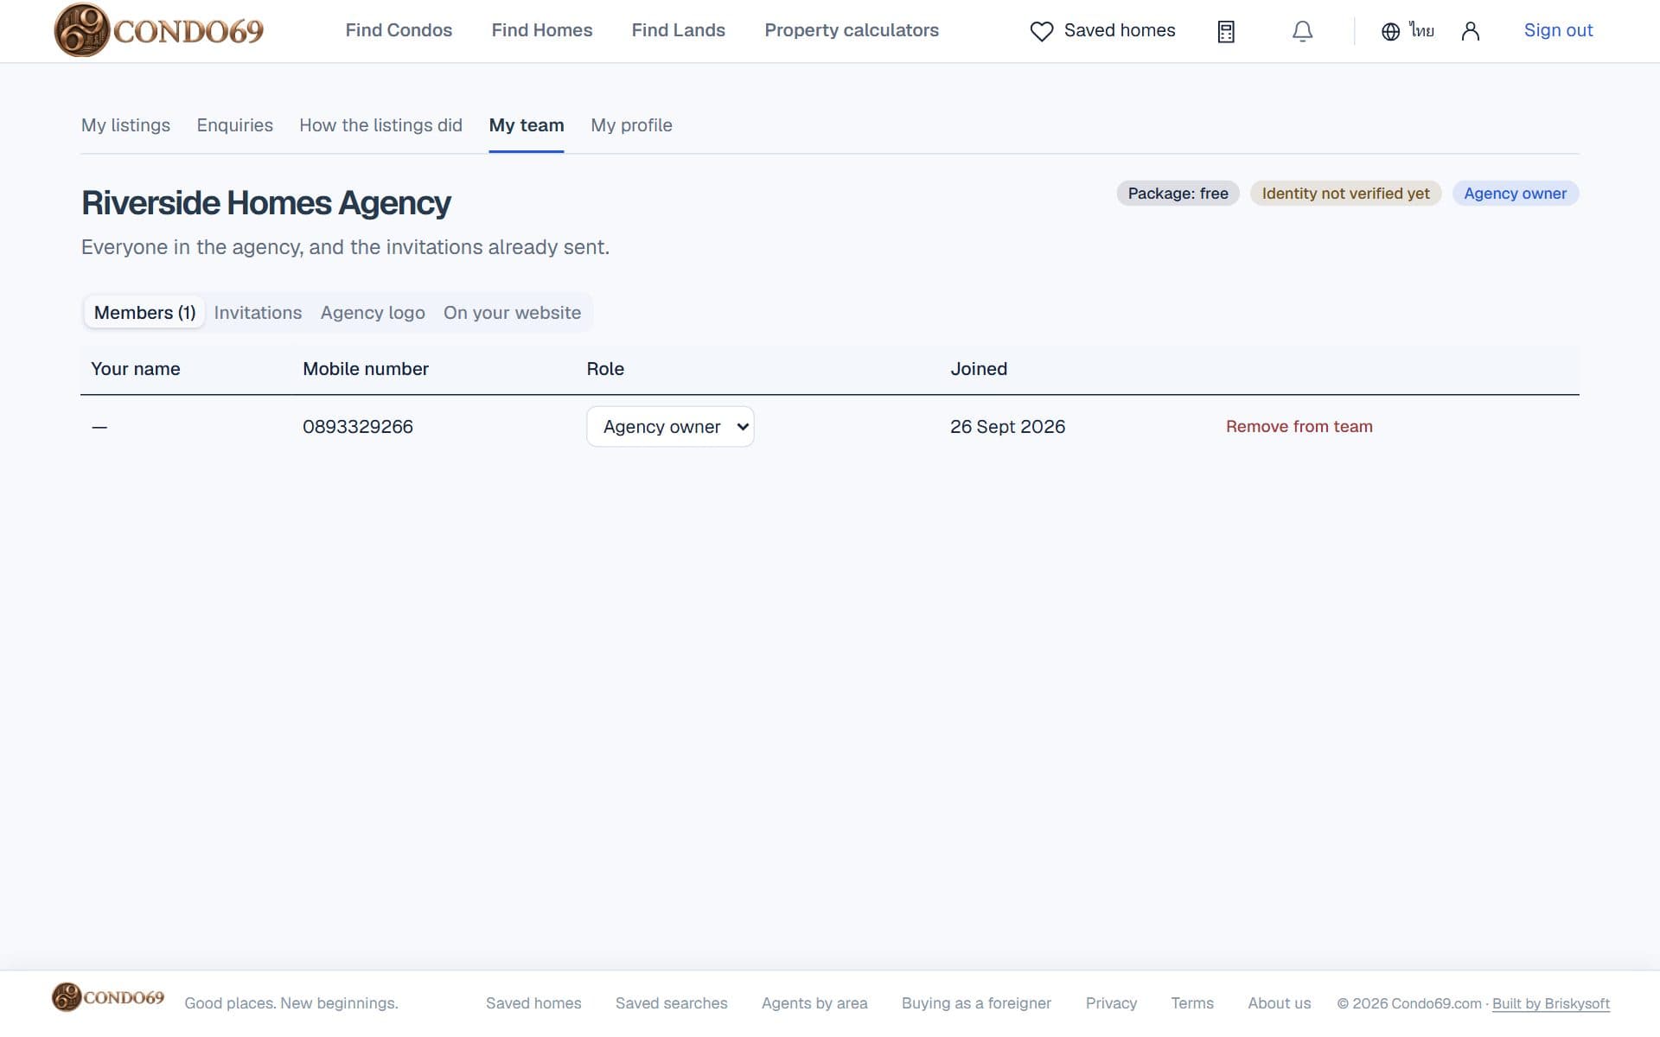The height and width of the screenshot is (1037, 1660).
Task: Open the user account icon
Action: click(x=1471, y=32)
